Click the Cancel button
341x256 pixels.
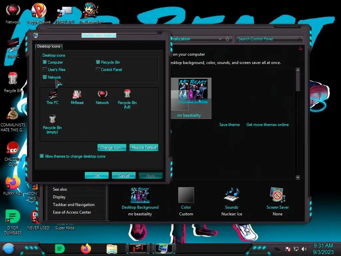tap(124, 175)
